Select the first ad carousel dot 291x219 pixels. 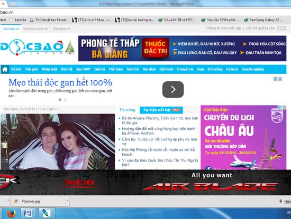click(x=60, y=100)
